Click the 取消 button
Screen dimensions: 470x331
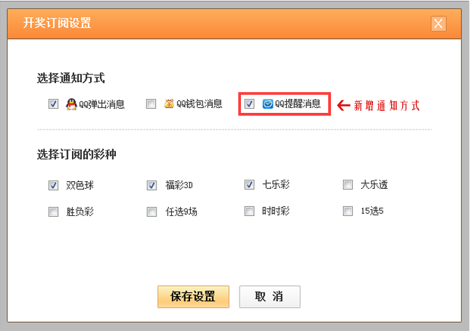pos(270,297)
